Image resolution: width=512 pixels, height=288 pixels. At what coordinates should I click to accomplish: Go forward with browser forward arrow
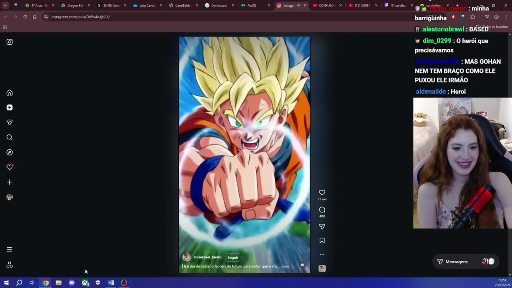15,17
